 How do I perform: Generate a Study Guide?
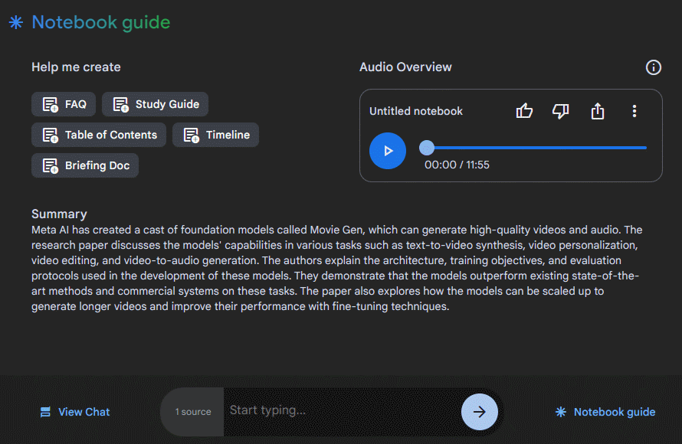click(155, 104)
